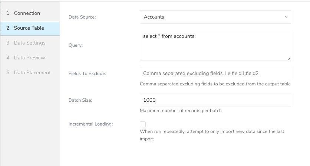
Task: Open the Data Settings step
Action: [29, 43]
